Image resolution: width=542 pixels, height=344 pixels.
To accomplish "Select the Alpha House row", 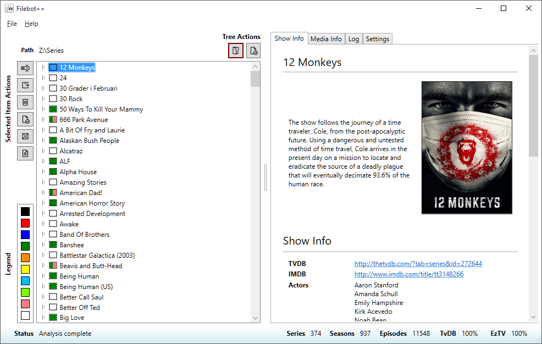I will coord(78,171).
